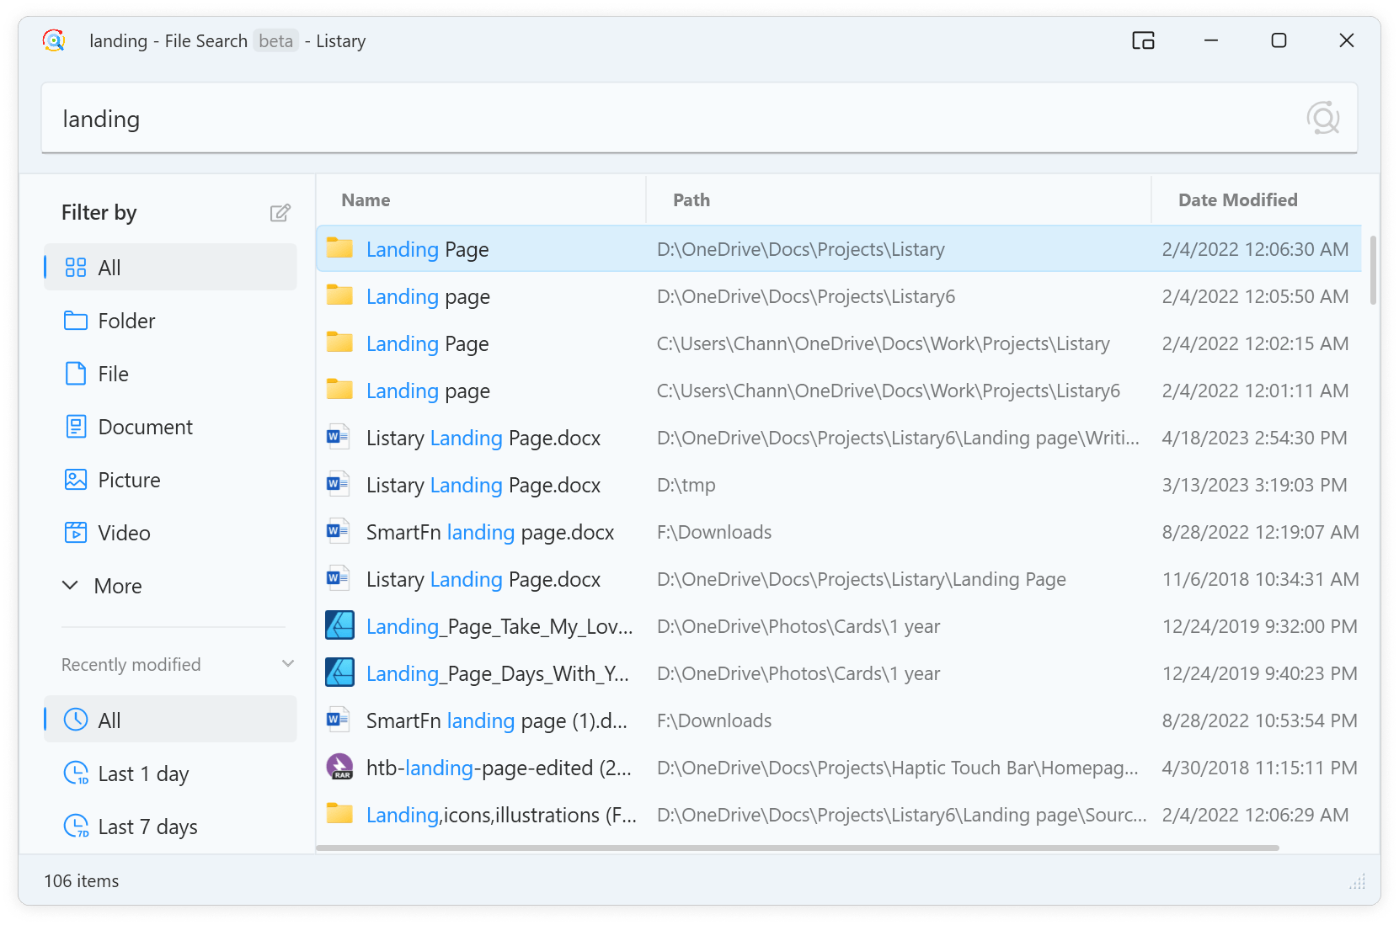Sort by the Name column header
This screenshot has width=1399, height=925.
[481, 199]
